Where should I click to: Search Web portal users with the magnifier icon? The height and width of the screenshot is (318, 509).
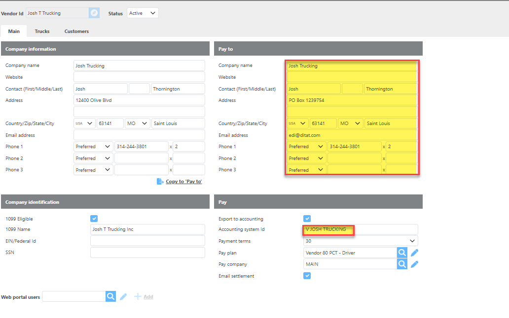(x=110, y=296)
